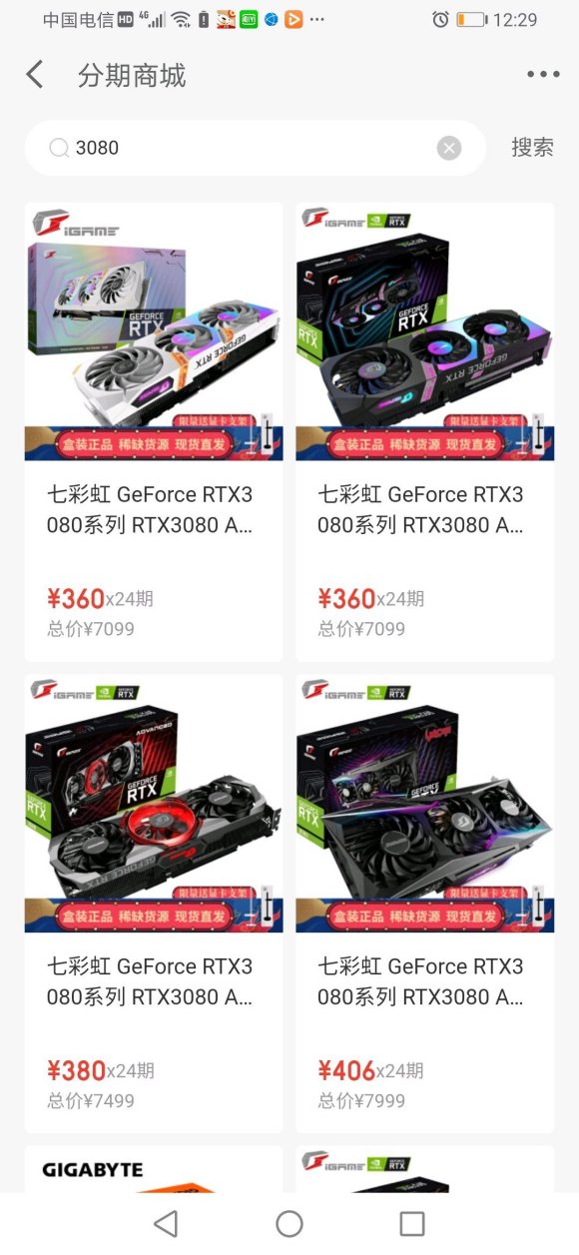Open the GIGABYTE product at the bottom

[x=154, y=1169]
